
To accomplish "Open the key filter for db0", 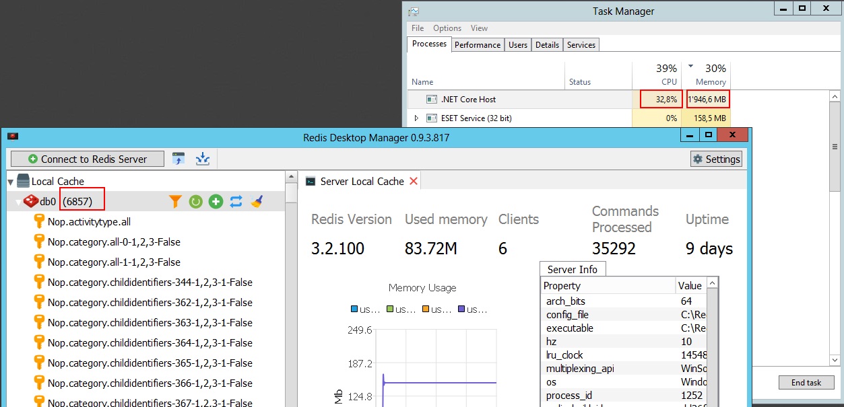I will pyautogui.click(x=175, y=200).
